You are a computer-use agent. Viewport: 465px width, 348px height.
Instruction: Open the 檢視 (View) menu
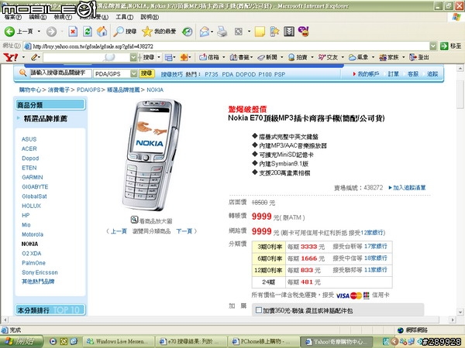tap(63, 17)
